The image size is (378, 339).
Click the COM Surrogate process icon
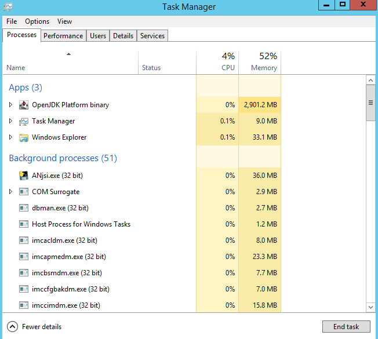24,192
